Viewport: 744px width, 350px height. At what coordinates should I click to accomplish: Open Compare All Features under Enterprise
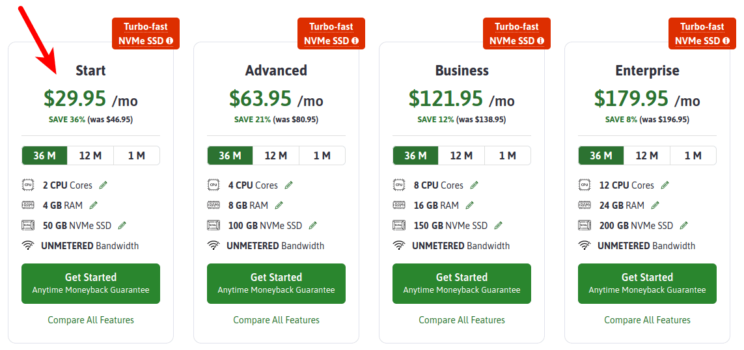(647, 320)
